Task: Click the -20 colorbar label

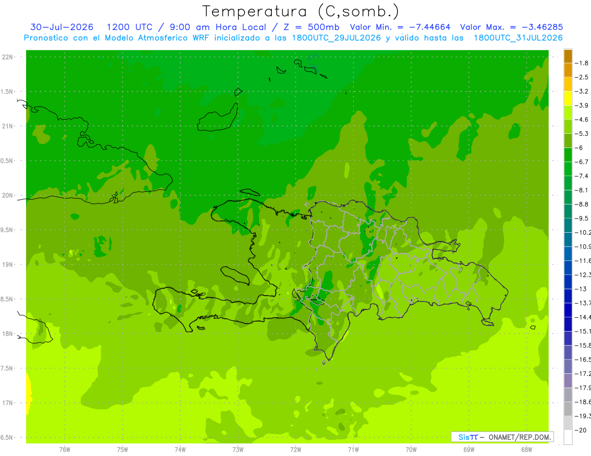Action: 581,430
